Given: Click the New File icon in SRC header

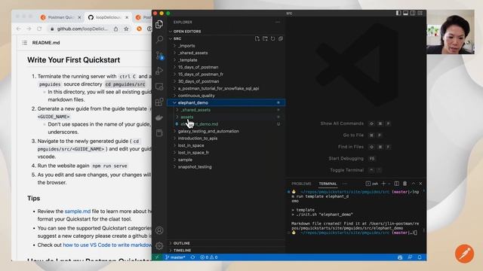Looking at the screenshot, I should [x=257, y=38].
